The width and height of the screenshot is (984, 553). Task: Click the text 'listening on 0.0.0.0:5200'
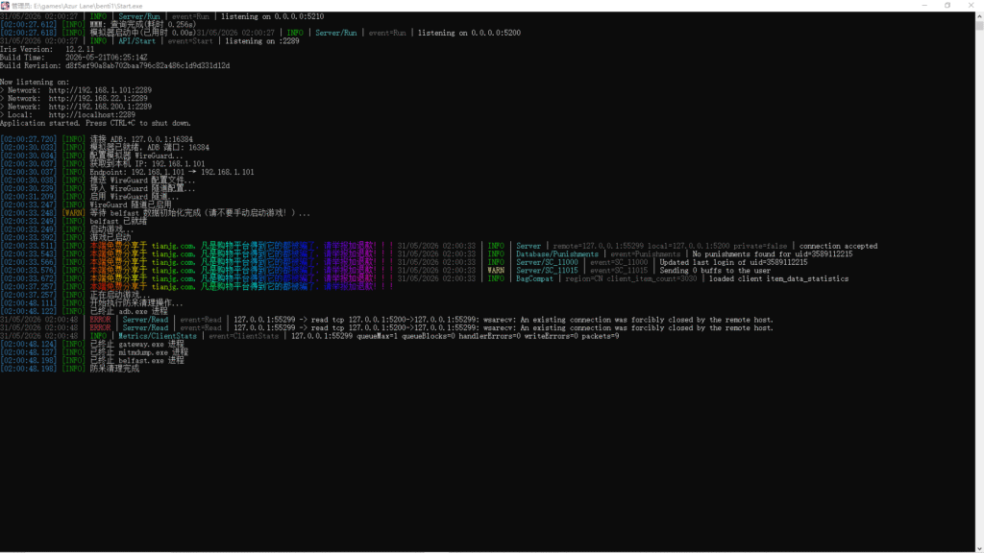coord(469,33)
